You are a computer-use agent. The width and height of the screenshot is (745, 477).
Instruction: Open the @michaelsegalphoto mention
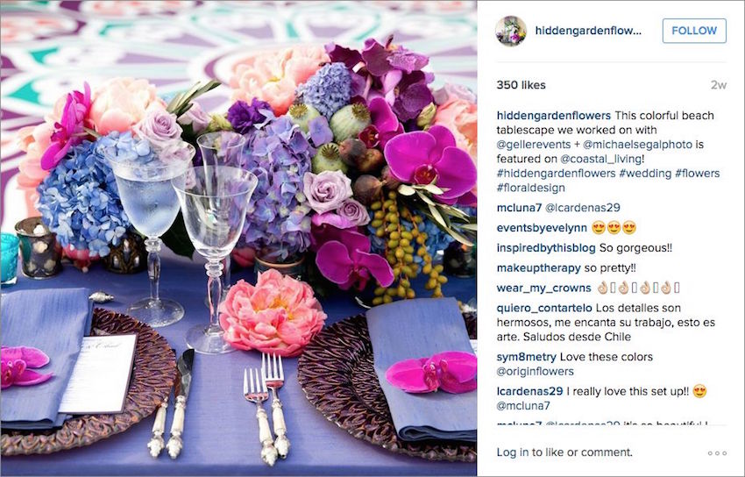tap(637, 145)
